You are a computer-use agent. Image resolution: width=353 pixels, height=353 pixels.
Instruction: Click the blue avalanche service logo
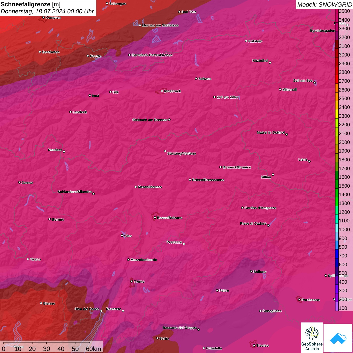click(x=338, y=338)
